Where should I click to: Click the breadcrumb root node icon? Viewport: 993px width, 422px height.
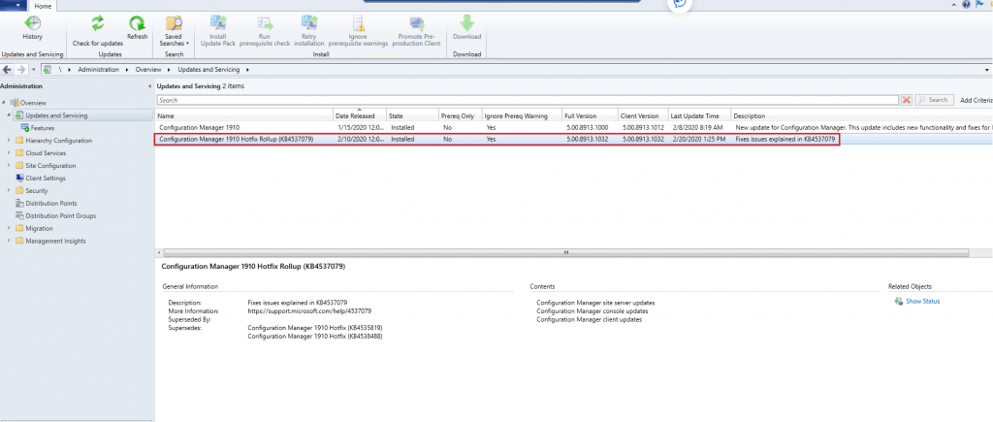(47, 70)
